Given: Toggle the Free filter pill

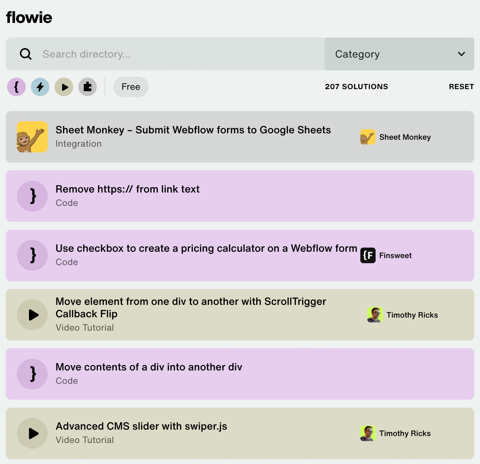Looking at the screenshot, I should 131,87.
